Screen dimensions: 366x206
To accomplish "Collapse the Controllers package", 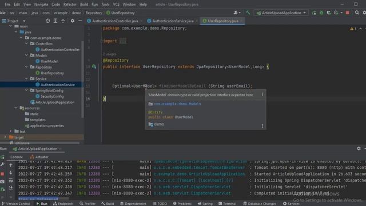I will point(26,43).
